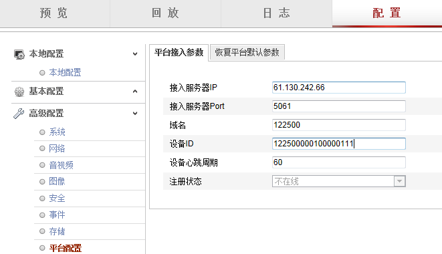Focus the 设备心跳周期 input field

[339, 162]
